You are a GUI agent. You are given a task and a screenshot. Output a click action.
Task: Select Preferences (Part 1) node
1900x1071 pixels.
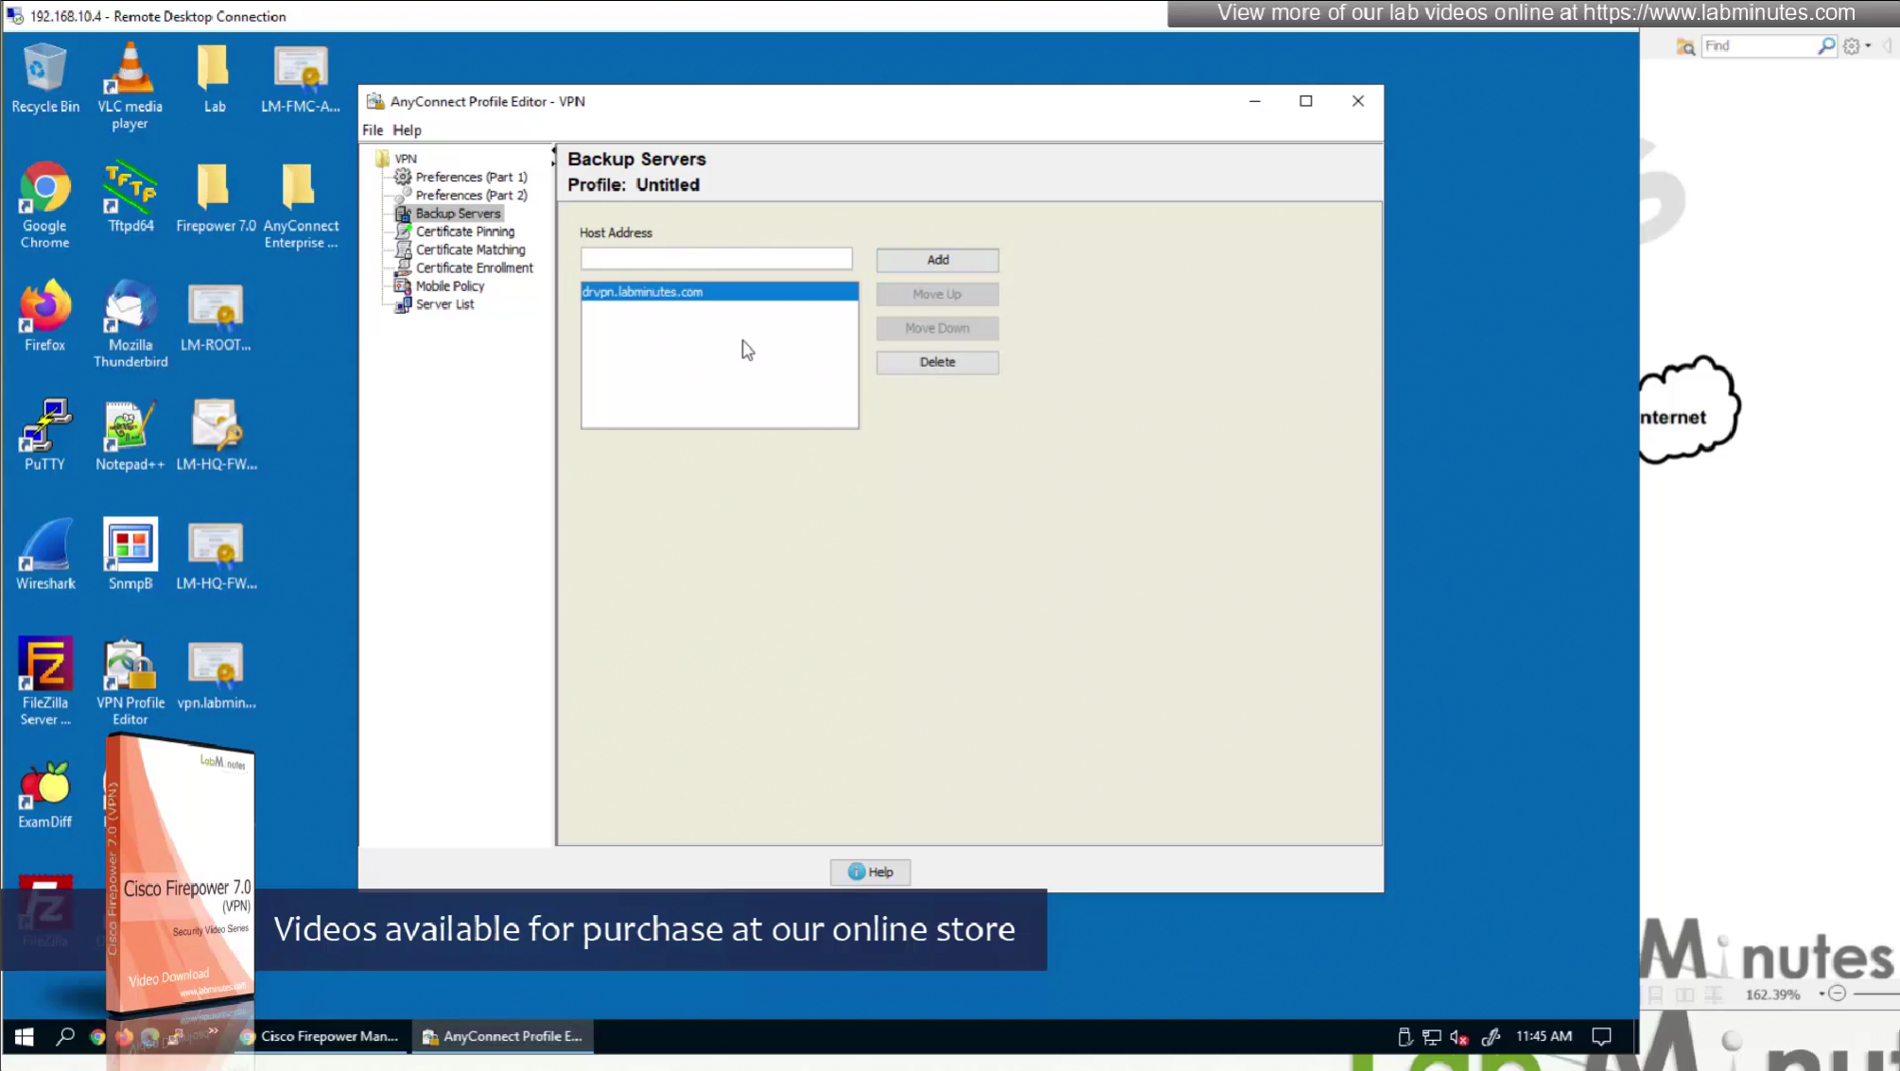(471, 177)
